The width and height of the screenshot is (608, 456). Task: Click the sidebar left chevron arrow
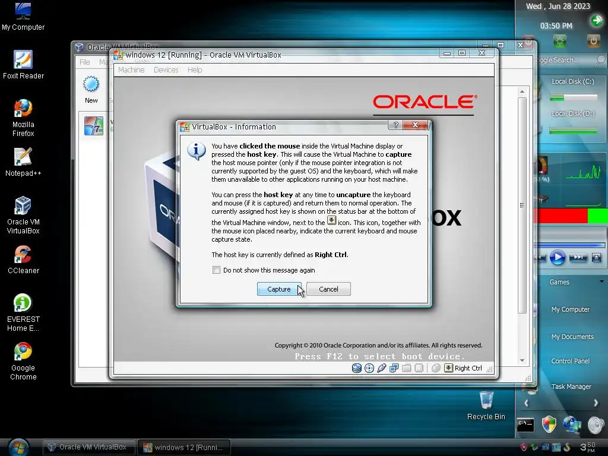pos(526,403)
